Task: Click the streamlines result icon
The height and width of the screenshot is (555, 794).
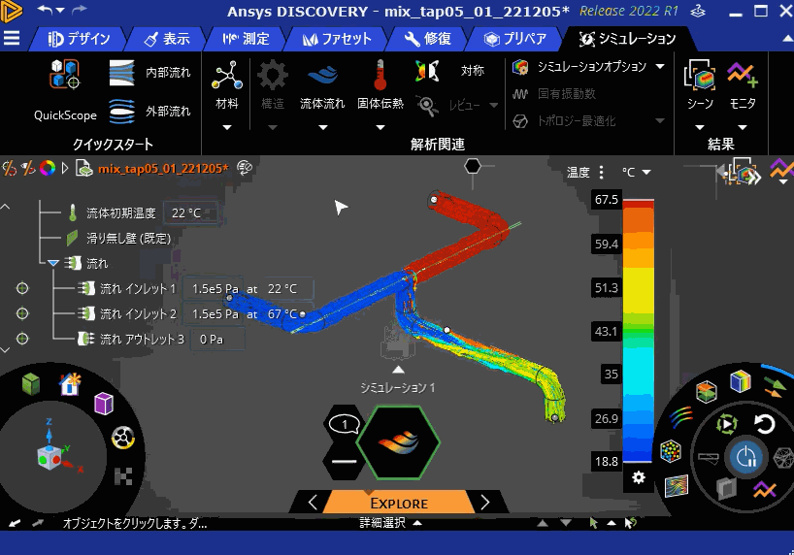Action: tap(681, 417)
